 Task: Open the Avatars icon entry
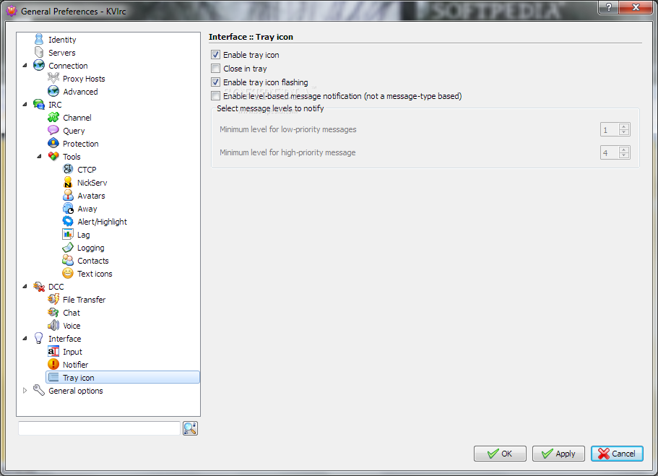[68, 196]
